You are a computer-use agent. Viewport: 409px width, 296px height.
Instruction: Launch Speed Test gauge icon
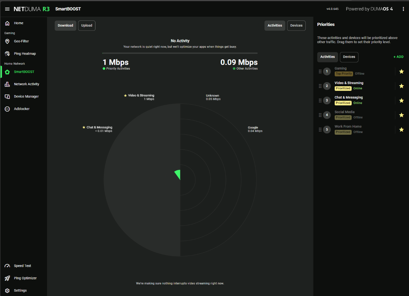click(7, 266)
